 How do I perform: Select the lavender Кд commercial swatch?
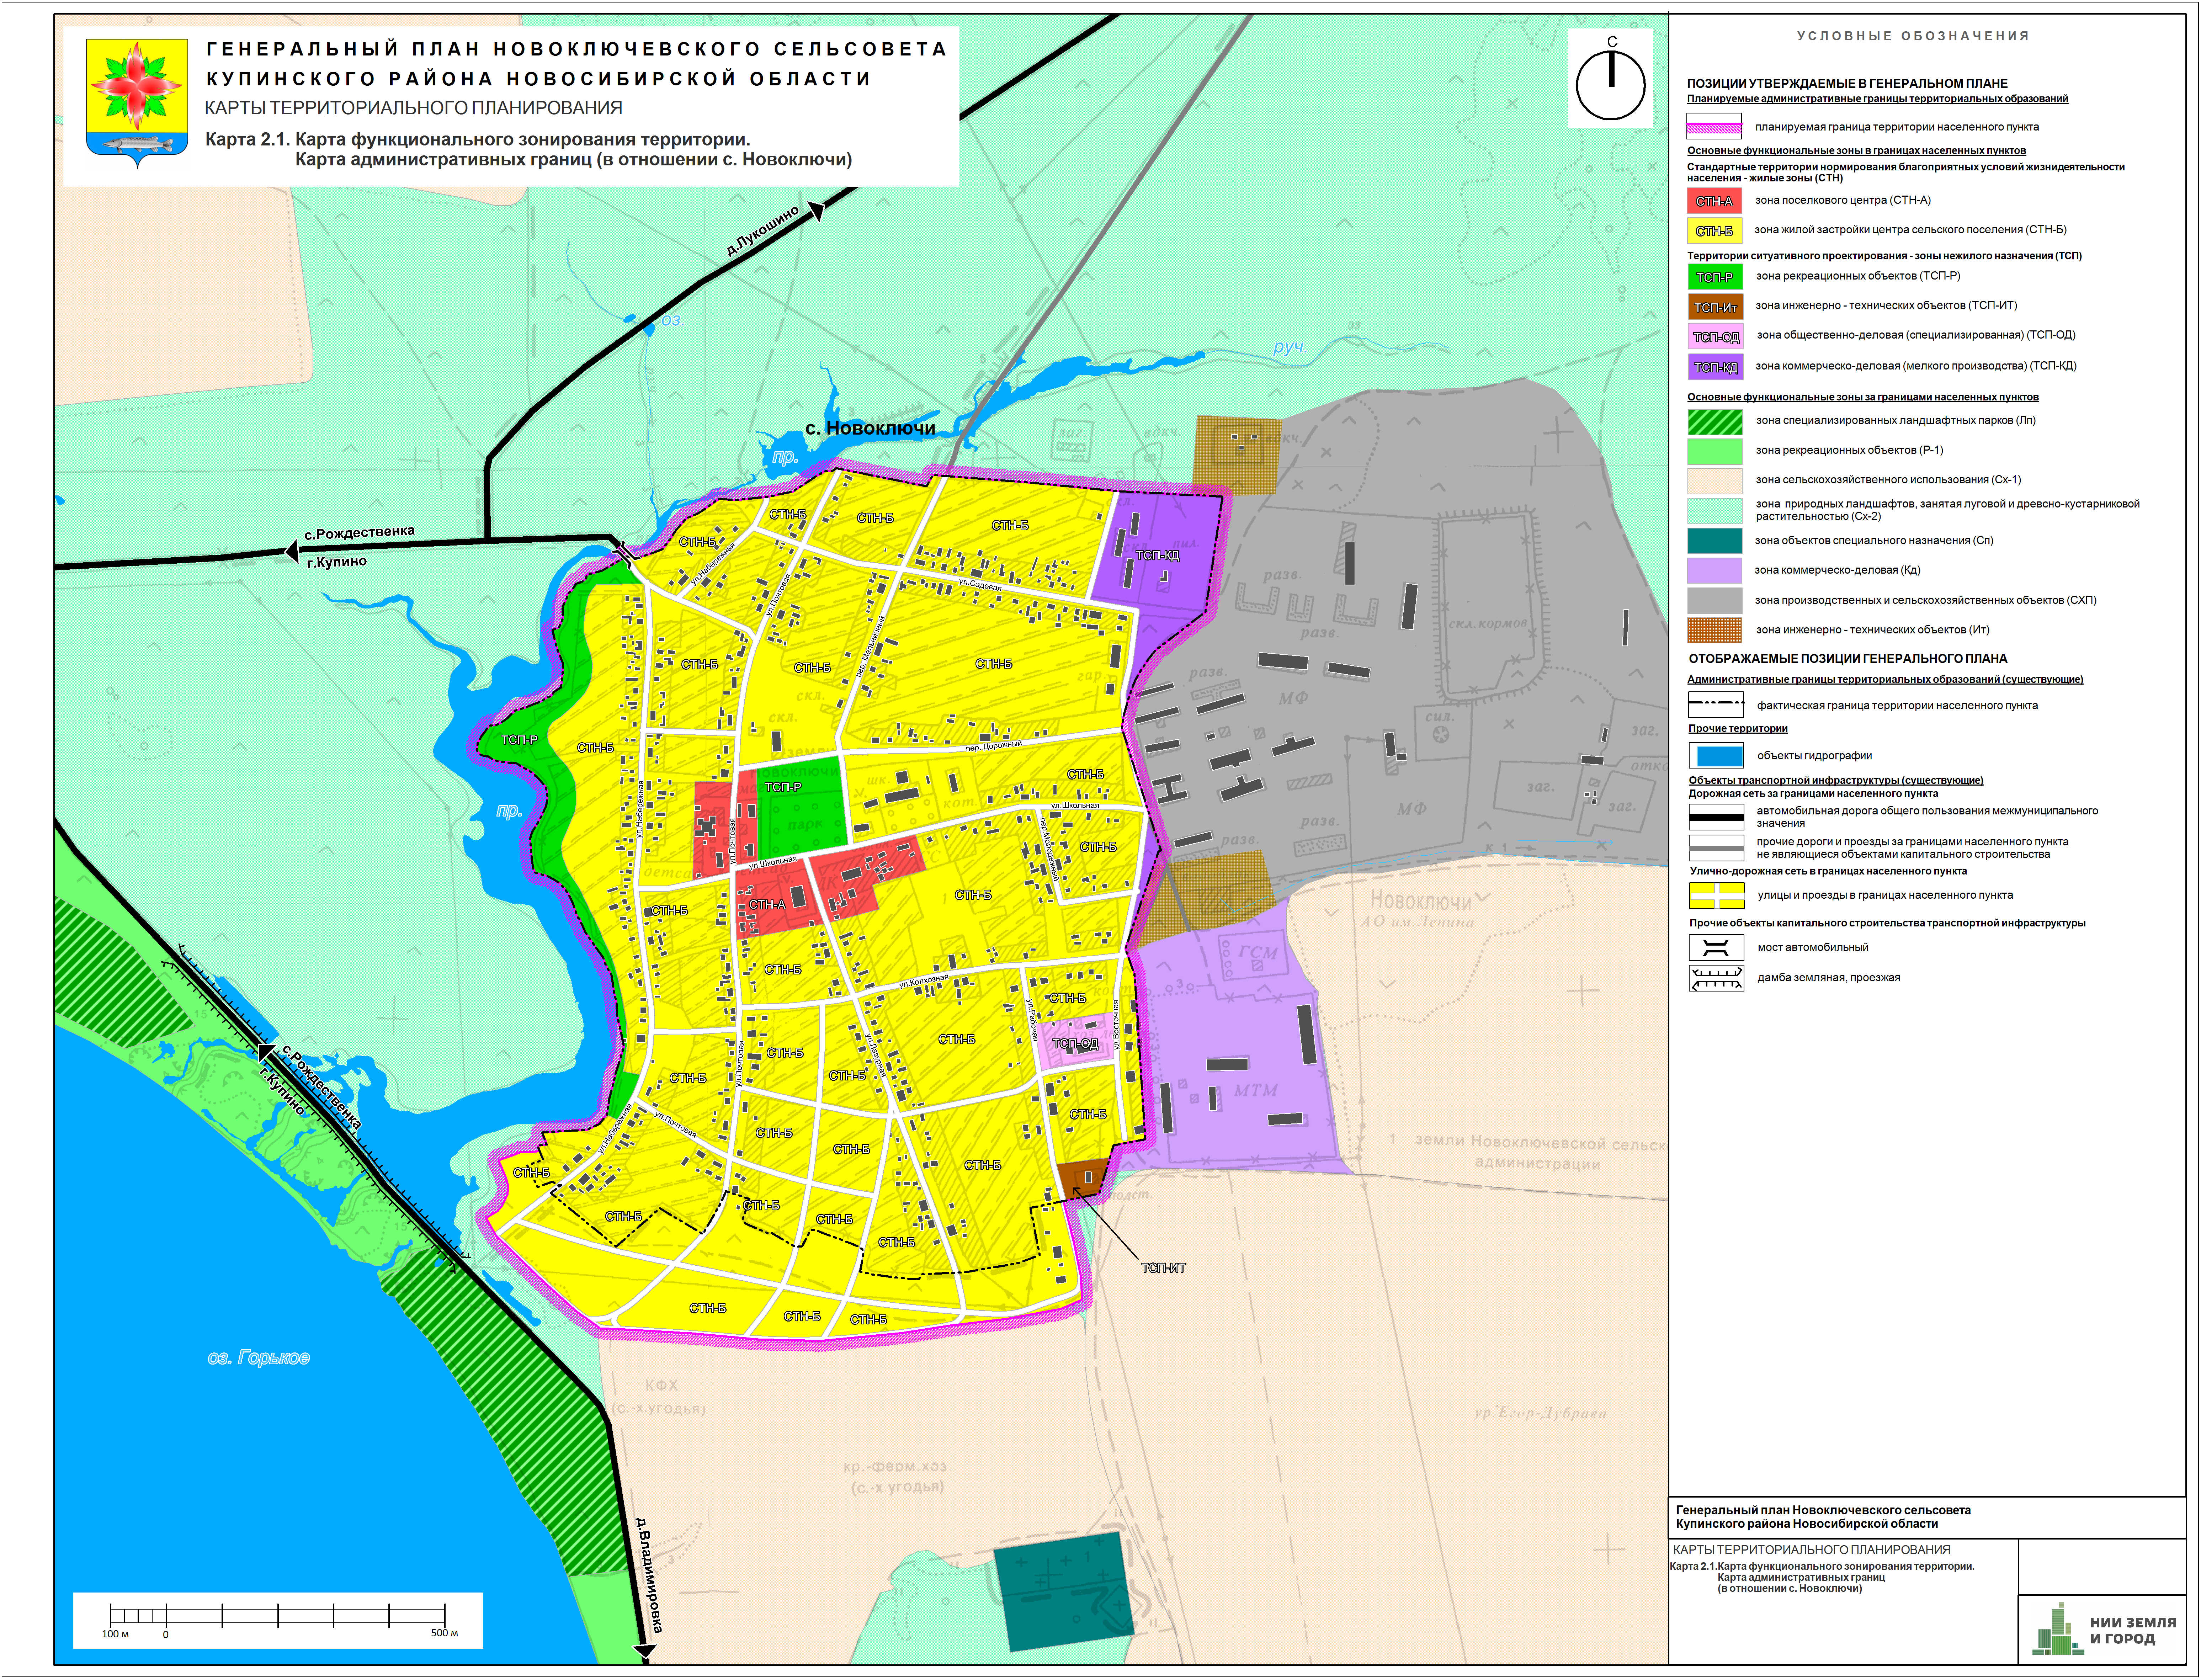pos(1715,571)
